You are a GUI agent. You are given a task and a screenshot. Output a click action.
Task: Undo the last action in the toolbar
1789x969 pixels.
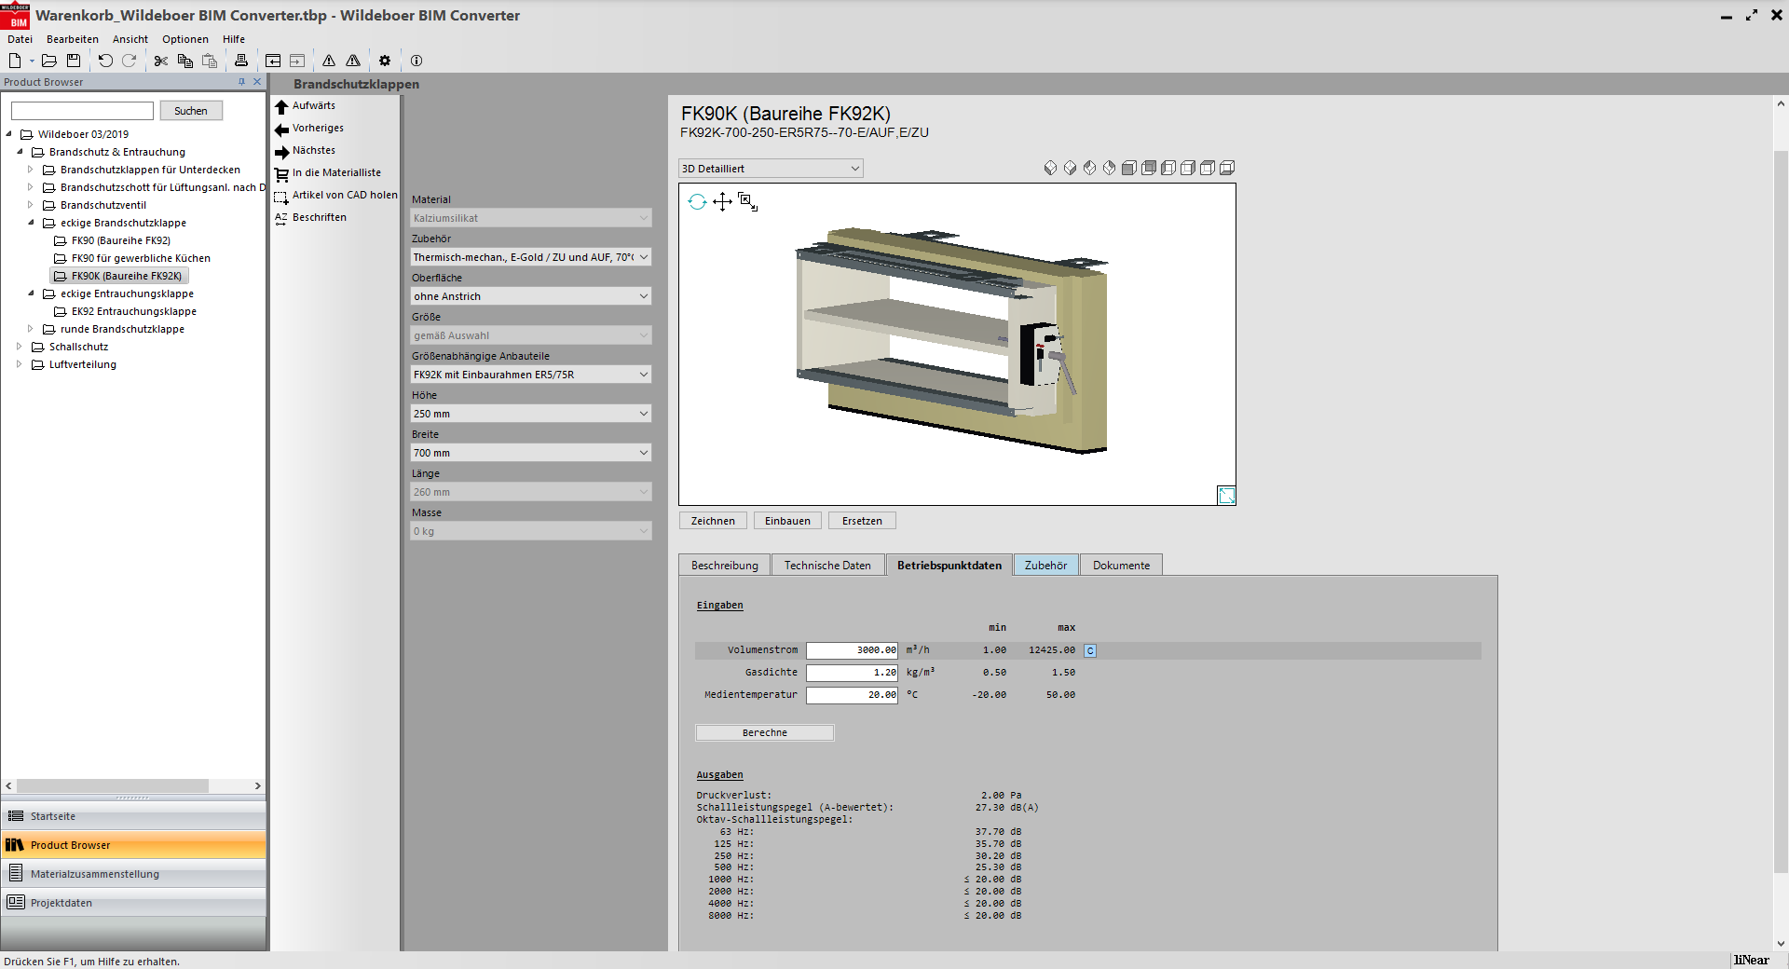[105, 61]
